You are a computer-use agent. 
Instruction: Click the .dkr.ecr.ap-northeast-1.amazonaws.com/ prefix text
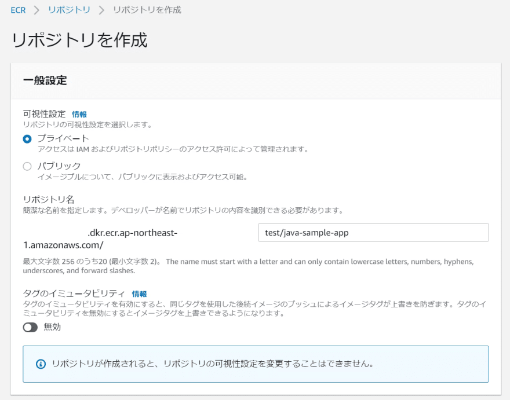coord(100,239)
